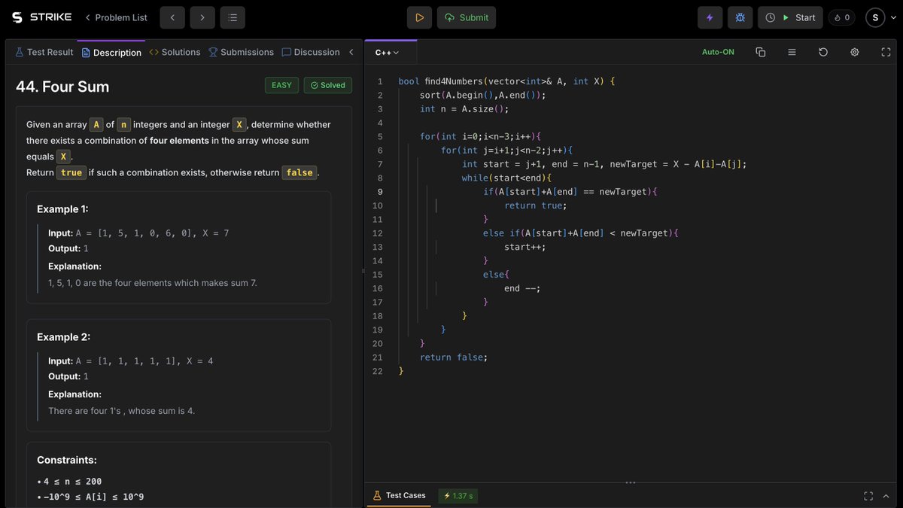Screen dimensions: 903x508
Task: Start the timer
Action: pyautogui.click(x=790, y=17)
